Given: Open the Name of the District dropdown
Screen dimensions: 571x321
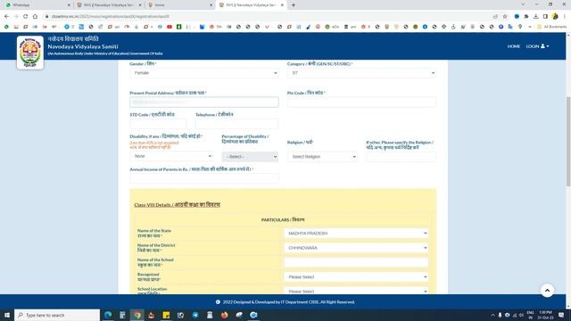Looking at the screenshot, I should pos(356,248).
